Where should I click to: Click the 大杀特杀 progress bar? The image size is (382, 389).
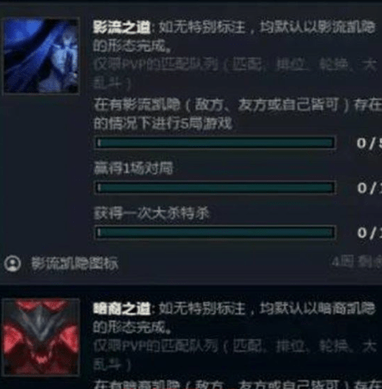215,232
